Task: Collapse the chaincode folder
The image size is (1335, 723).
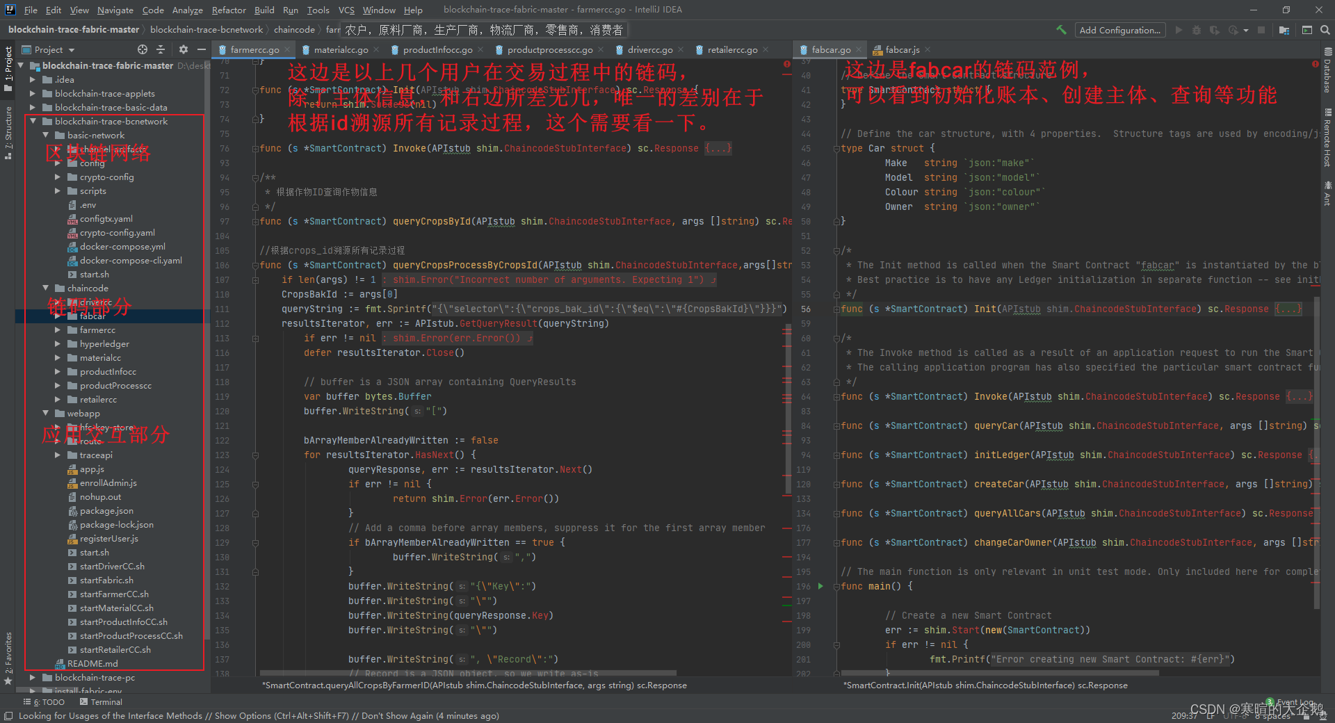Action: (45, 289)
